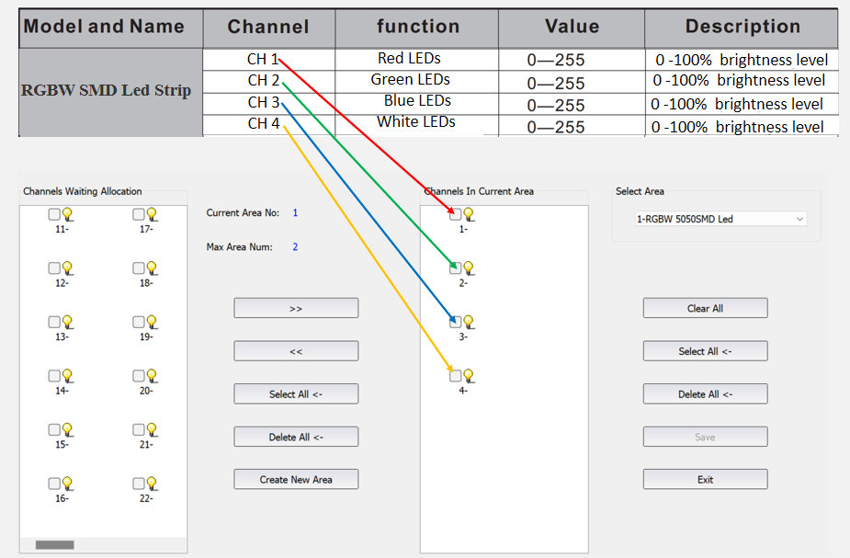Click the bulb icon for channel 16
The width and height of the screenshot is (850, 558).
pos(68,484)
